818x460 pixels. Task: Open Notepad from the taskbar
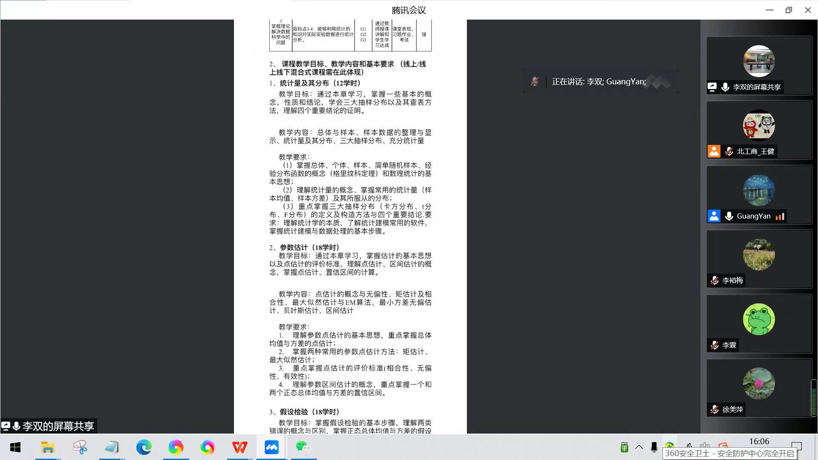[112, 447]
